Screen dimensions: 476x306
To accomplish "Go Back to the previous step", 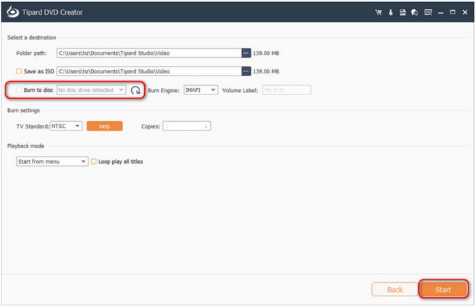I will 394,289.
